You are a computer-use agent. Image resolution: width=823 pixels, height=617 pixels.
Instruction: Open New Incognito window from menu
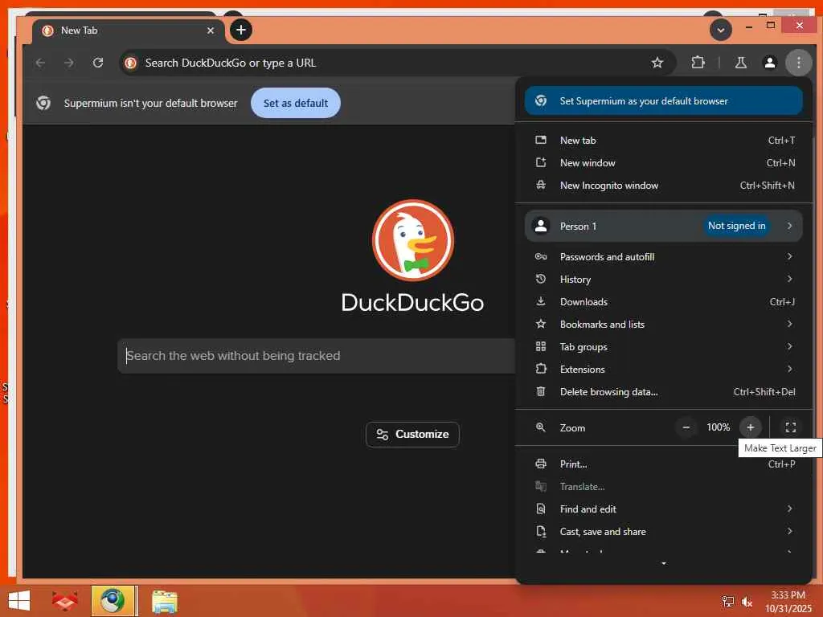tap(663, 186)
